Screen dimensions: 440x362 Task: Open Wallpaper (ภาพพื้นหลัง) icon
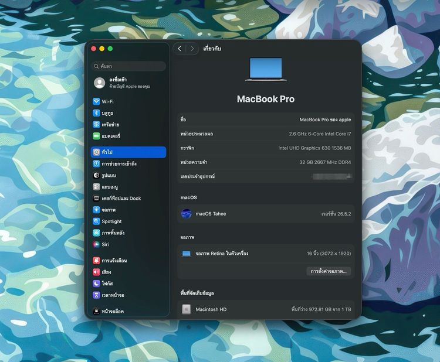coord(96,233)
